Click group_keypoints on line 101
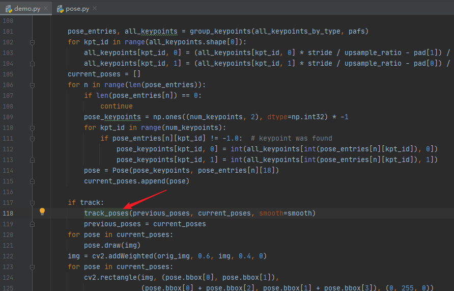Screen dimensions: 454x291 (220, 31)
